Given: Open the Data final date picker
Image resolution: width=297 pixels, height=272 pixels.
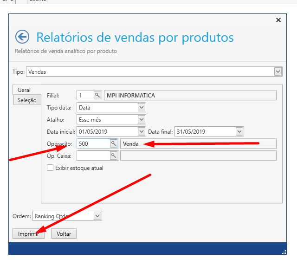Looking at the screenshot, I should (x=239, y=132).
